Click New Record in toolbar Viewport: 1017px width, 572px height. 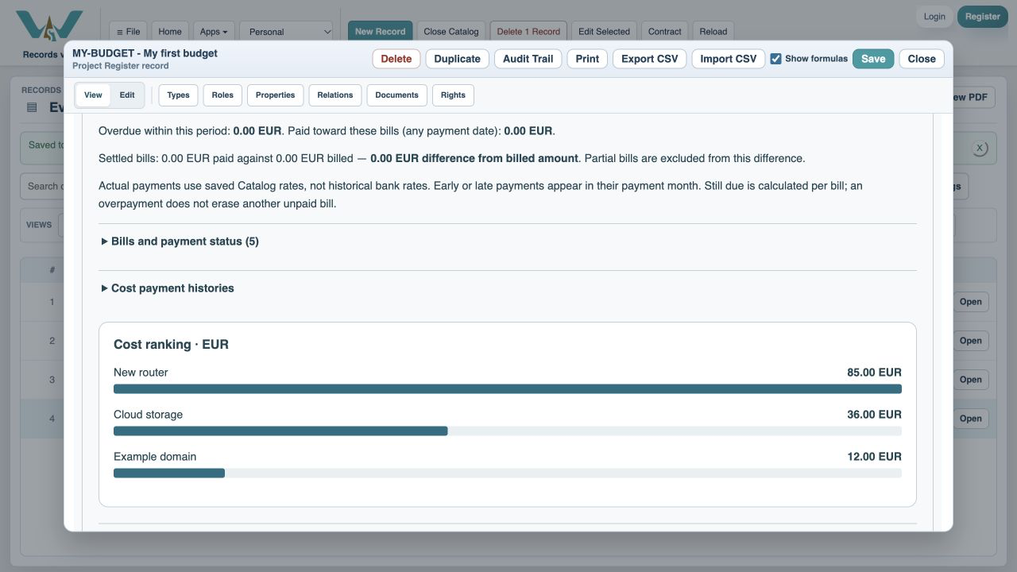(381, 32)
